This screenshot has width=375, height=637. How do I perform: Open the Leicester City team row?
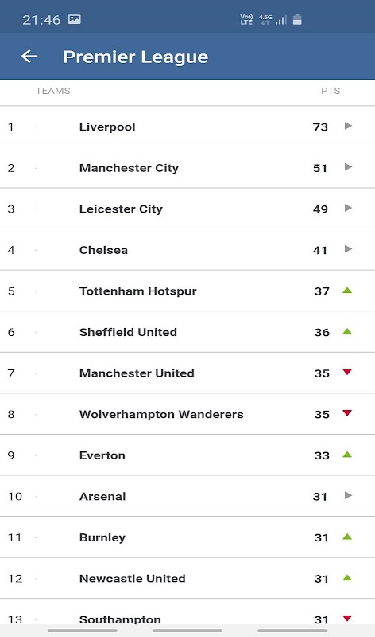point(187,209)
